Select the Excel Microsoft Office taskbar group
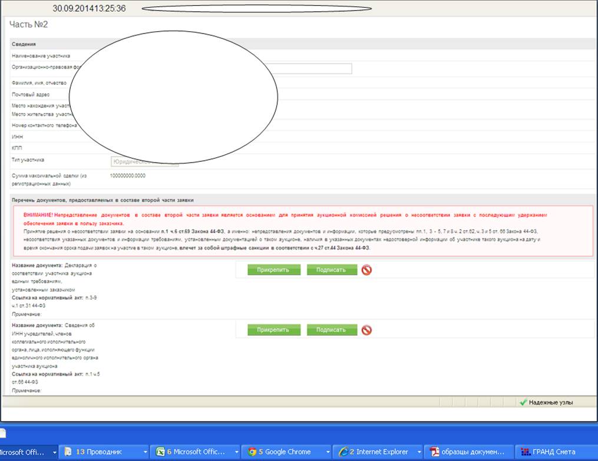Screen dimensions: 598x461 click(190, 452)
